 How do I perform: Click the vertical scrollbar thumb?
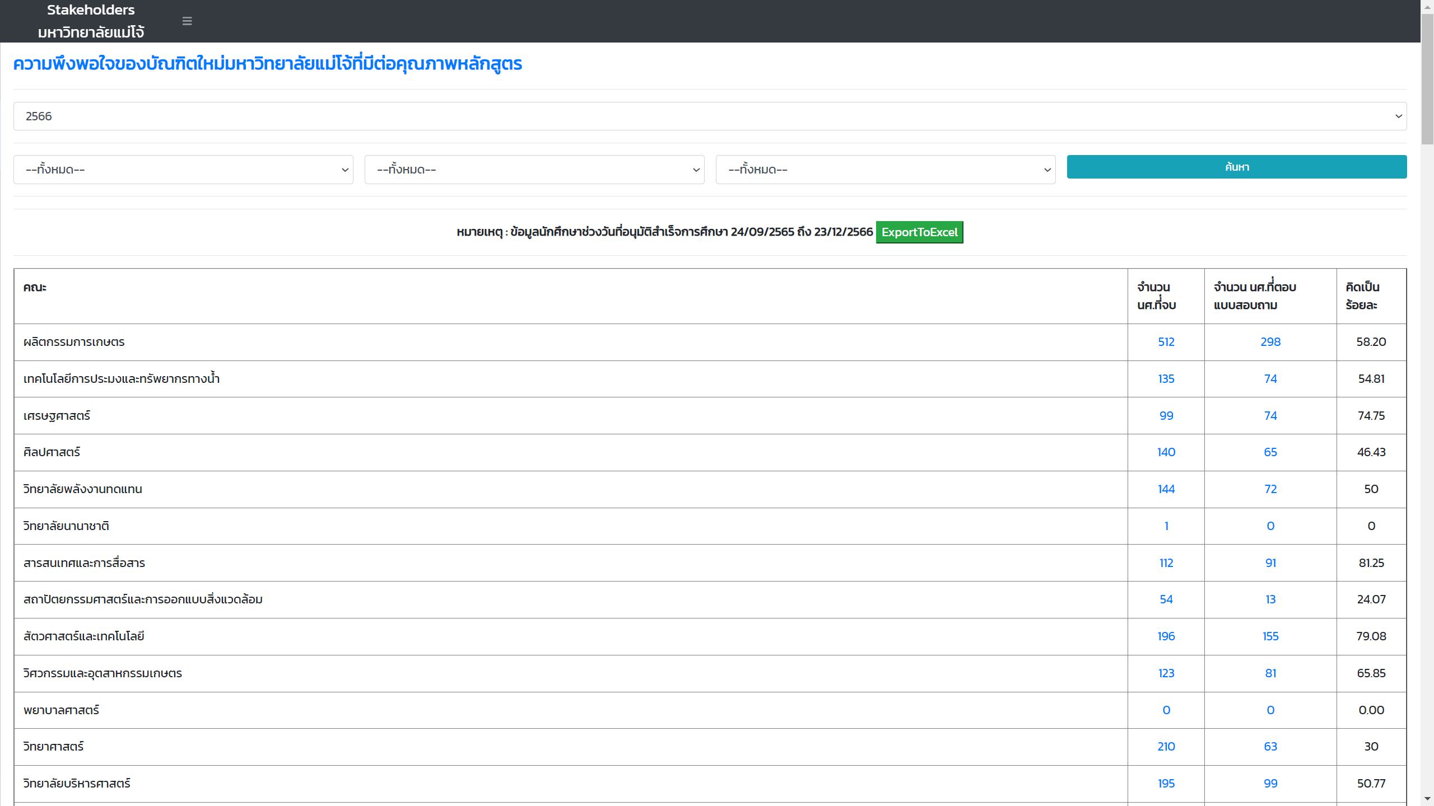coord(1427,78)
